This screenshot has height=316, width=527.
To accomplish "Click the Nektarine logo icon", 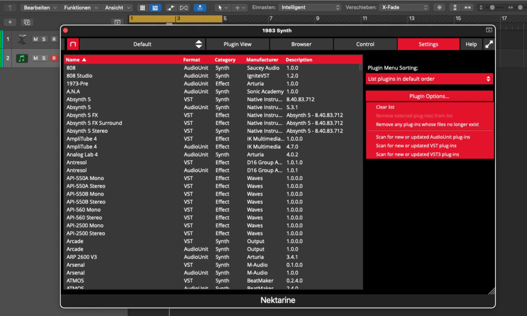I will click(x=73, y=44).
